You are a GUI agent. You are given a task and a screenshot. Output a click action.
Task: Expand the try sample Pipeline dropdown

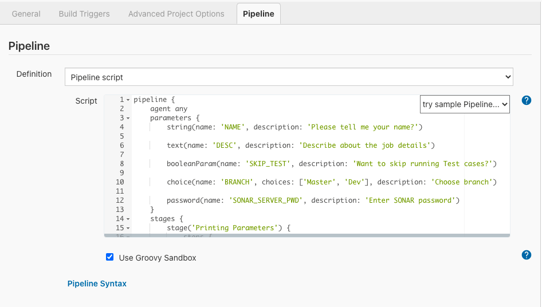click(465, 104)
